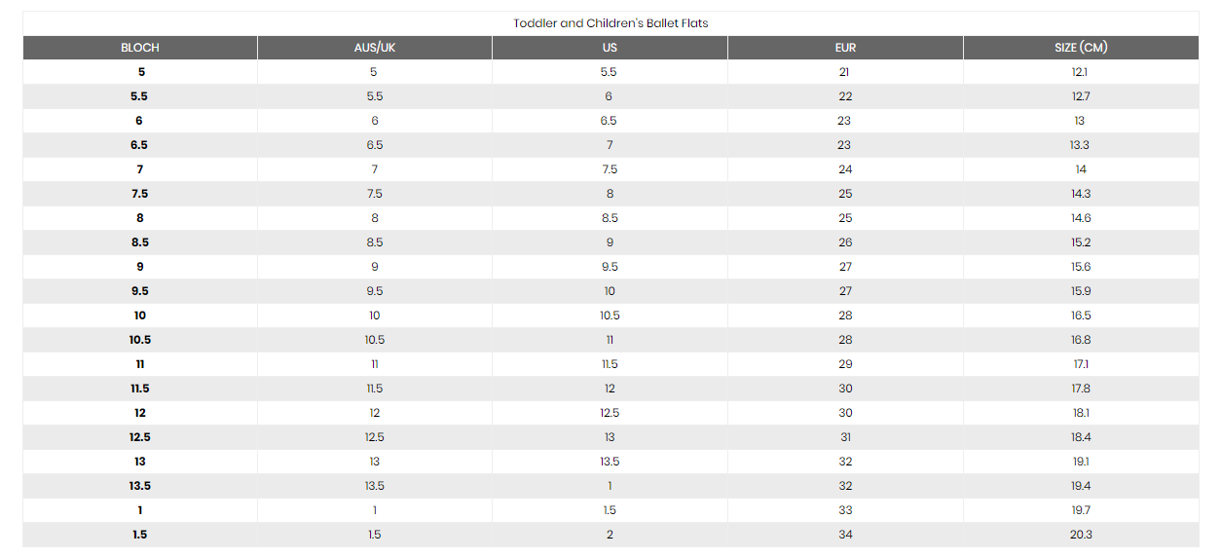Click the AUS/UK column header

(375, 48)
